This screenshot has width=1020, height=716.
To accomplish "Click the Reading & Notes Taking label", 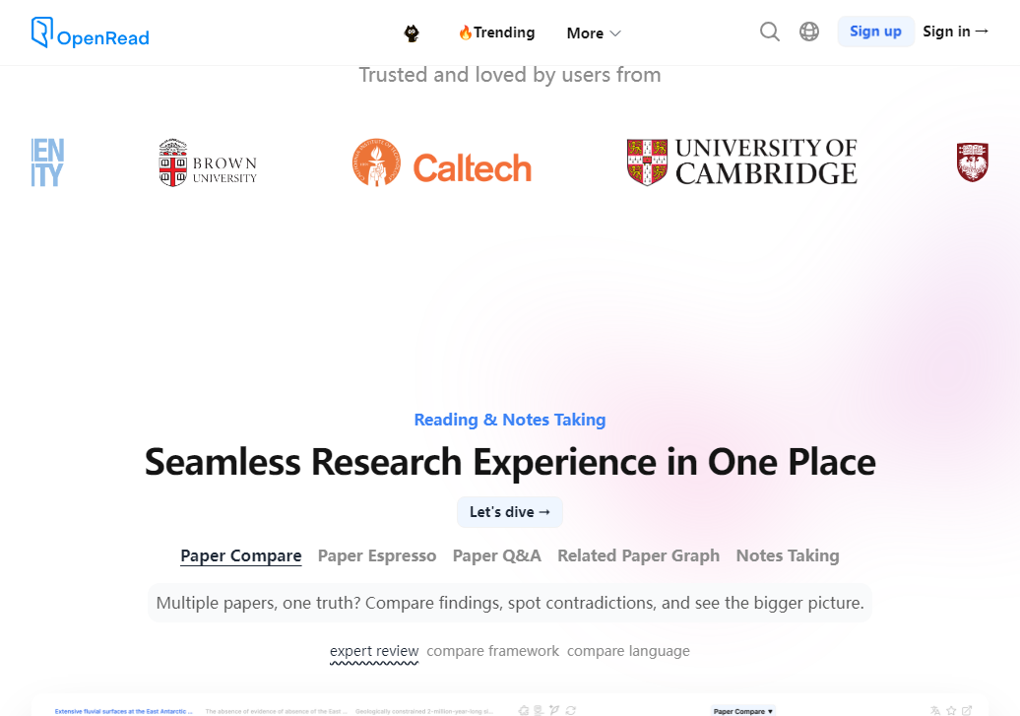I will coord(510,420).
